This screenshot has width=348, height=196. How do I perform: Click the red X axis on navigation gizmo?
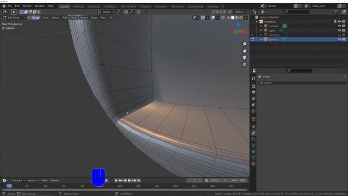click(x=245, y=32)
